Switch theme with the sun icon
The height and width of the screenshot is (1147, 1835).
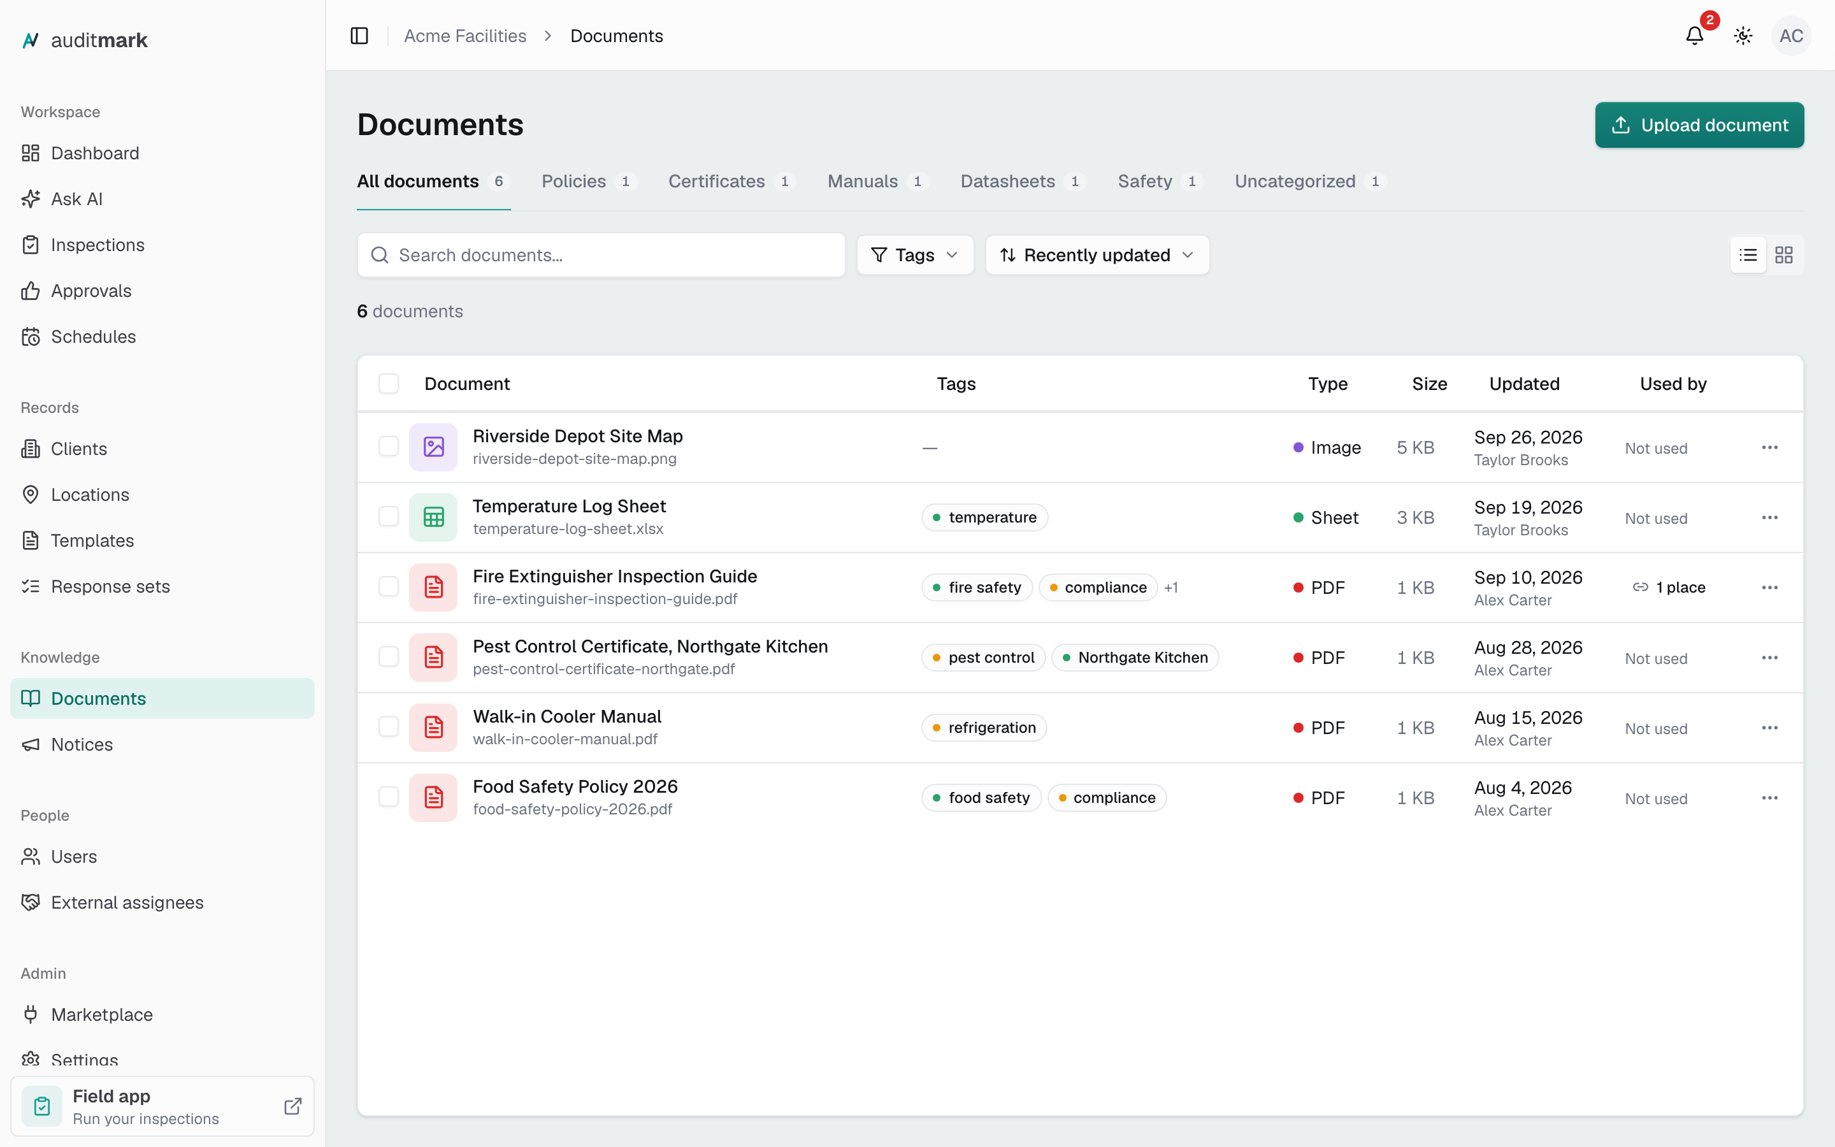1743,36
